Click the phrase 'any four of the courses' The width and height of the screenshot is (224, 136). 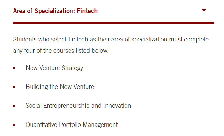click(x=43, y=51)
